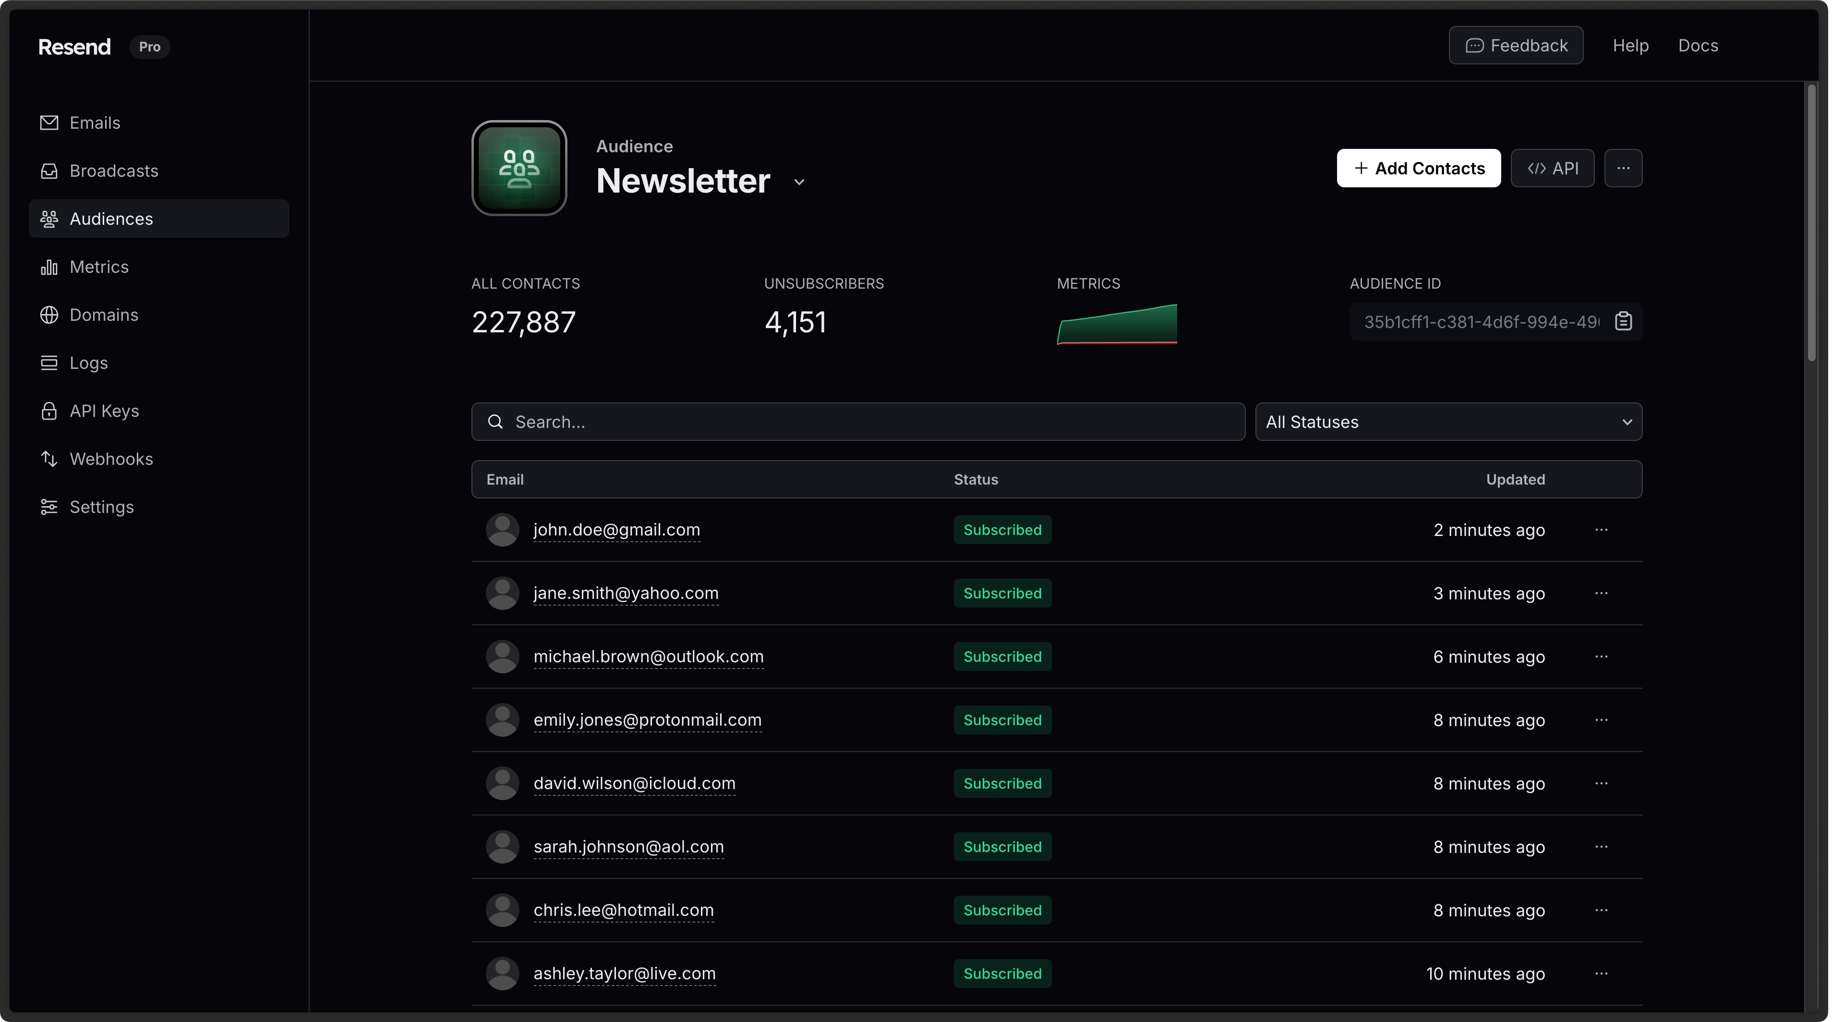Open the michael.brown@outlook.com contact link
Screen dimensions: 1832x1022
(648, 657)
